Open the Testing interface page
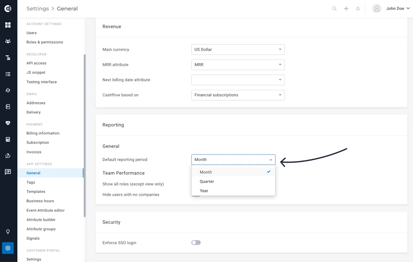The width and height of the screenshot is (413, 262). (x=42, y=82)
